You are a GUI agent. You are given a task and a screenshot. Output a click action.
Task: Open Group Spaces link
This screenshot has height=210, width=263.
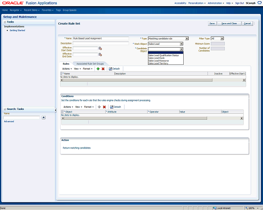[69, 10]
